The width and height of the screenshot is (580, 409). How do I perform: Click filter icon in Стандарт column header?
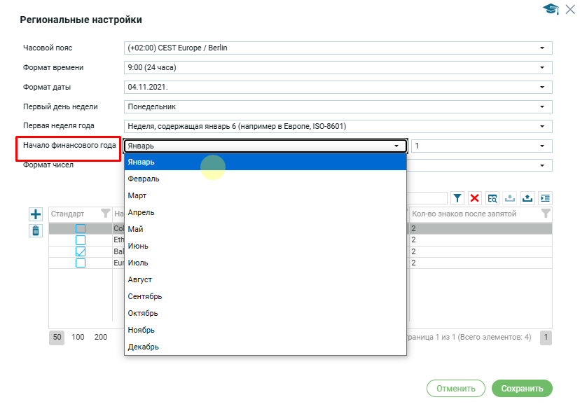click(105, 214)
